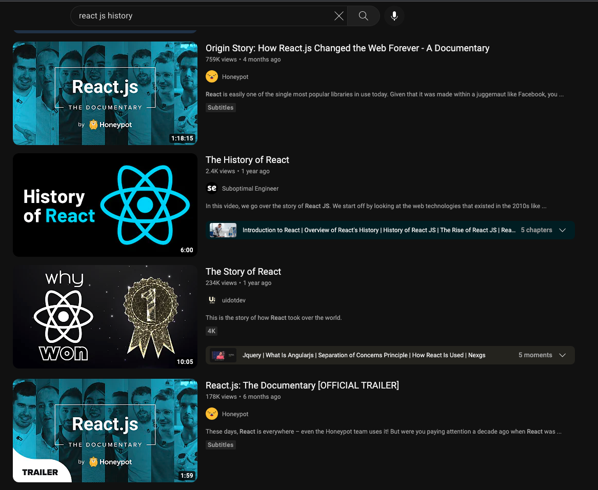Image resolution: width=598 pixels, height=490 pixels.
Task: Activate voice search microphone icon
Action: 394,15
